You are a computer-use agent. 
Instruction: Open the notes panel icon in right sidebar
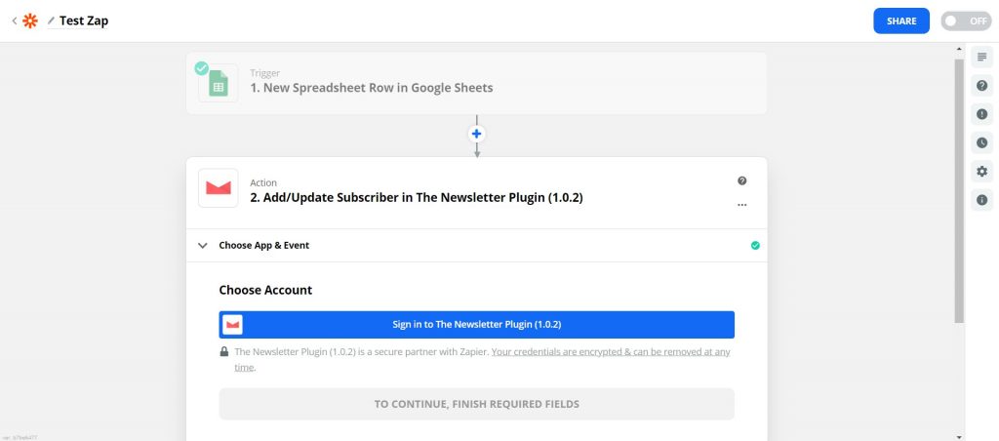981,58
